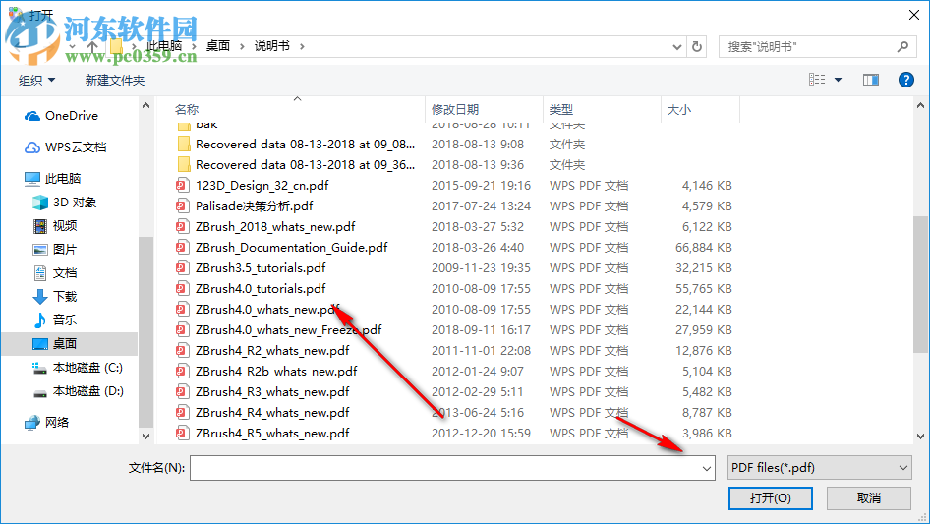Select OneDrive in the navigation pane
Viewport: 930px width, 524px height.
[71, 116]
